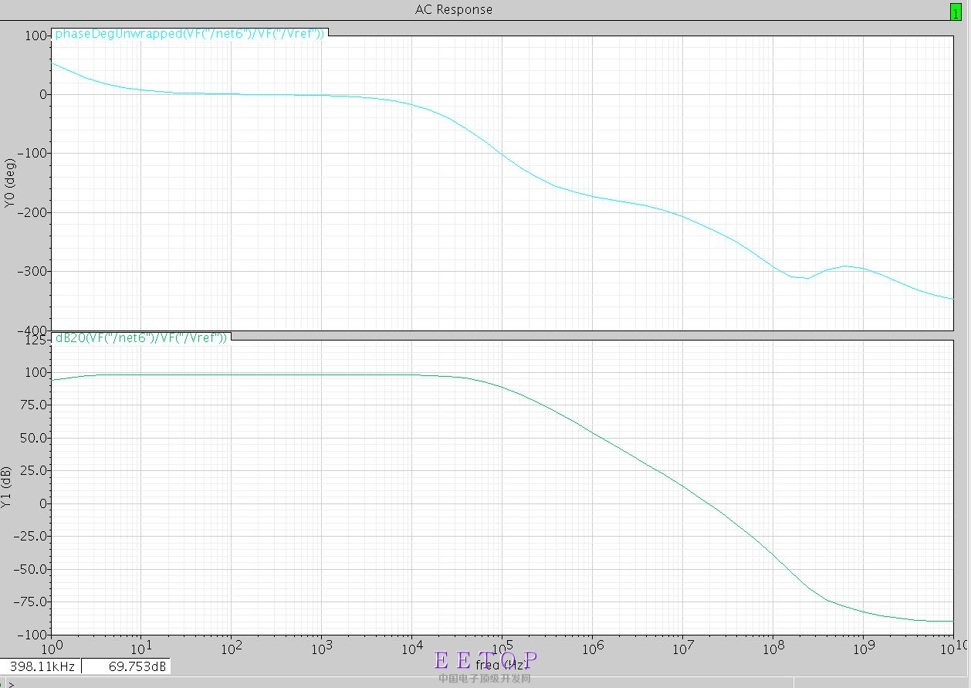Viewport: 971px width, 688px height.
Task: Click the Y1 (dB) axis label
Action: [x=8, y=486]
